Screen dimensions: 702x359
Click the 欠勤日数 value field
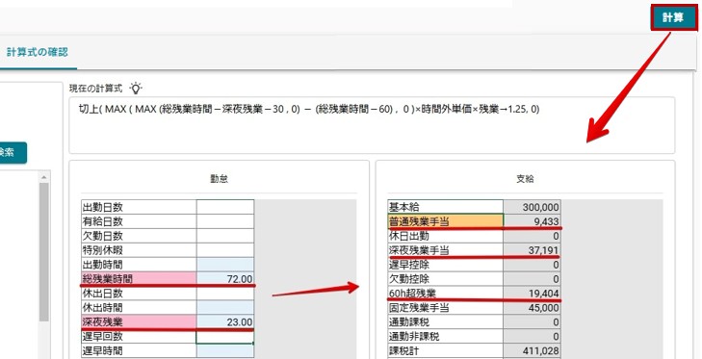pyautogui.click(x=225, y=236)
